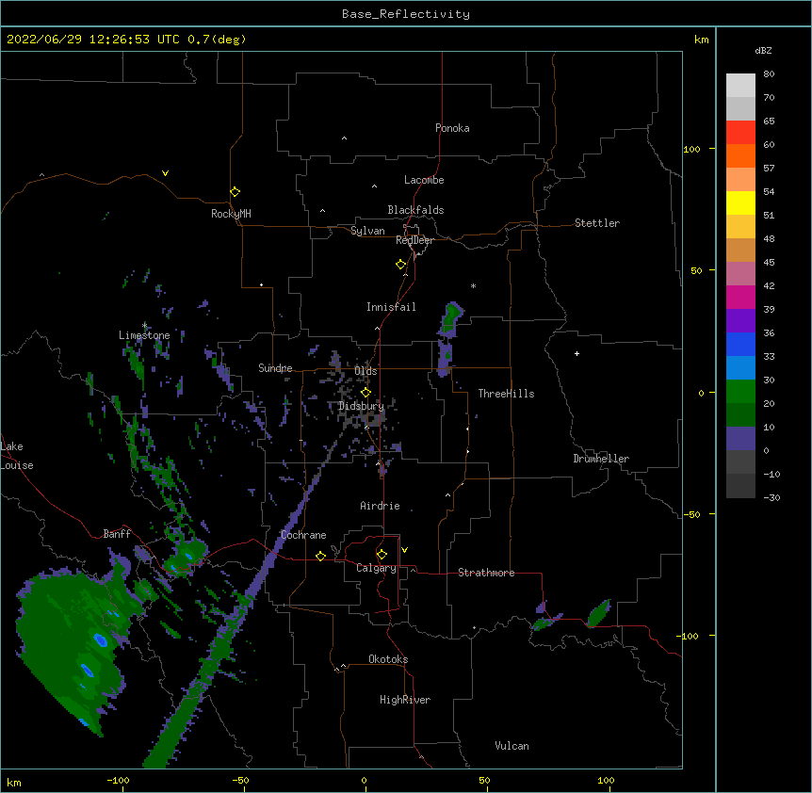Click the Banff label
The height and width of the screenshot is (793, 812).
(117, 534)
